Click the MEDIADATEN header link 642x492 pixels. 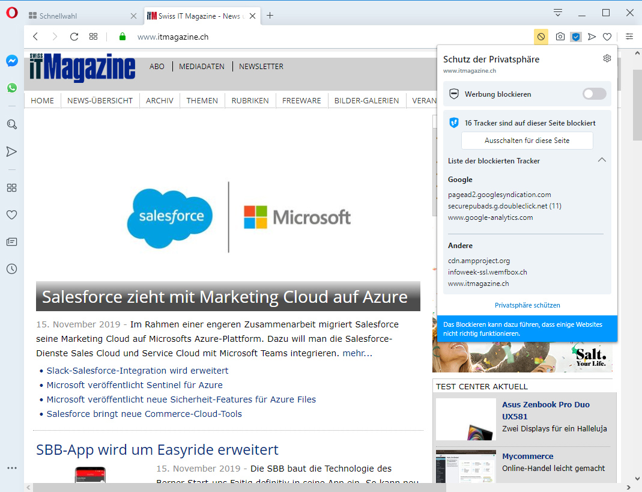201,66
